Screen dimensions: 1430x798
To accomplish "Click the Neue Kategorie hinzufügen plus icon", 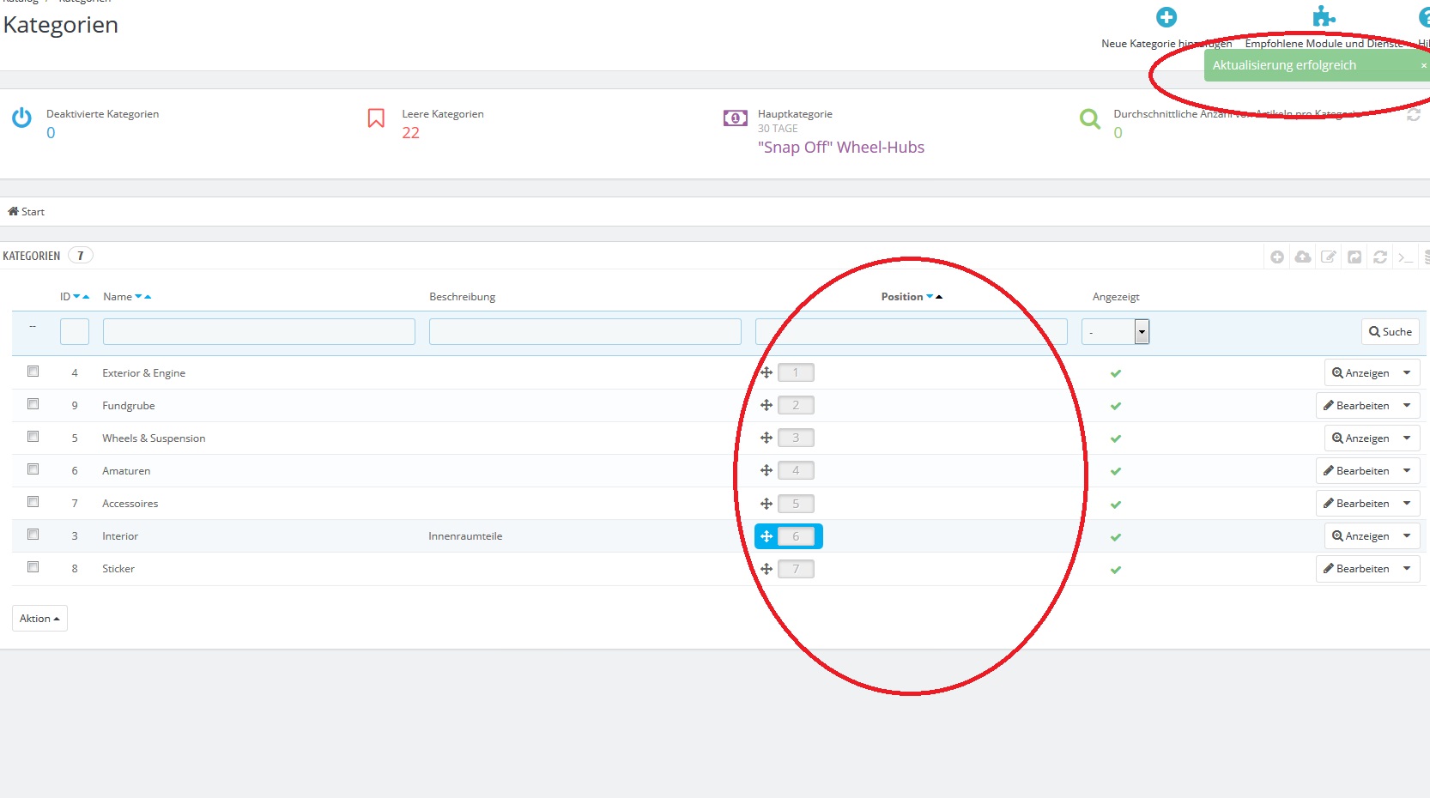I will 1166,17.
